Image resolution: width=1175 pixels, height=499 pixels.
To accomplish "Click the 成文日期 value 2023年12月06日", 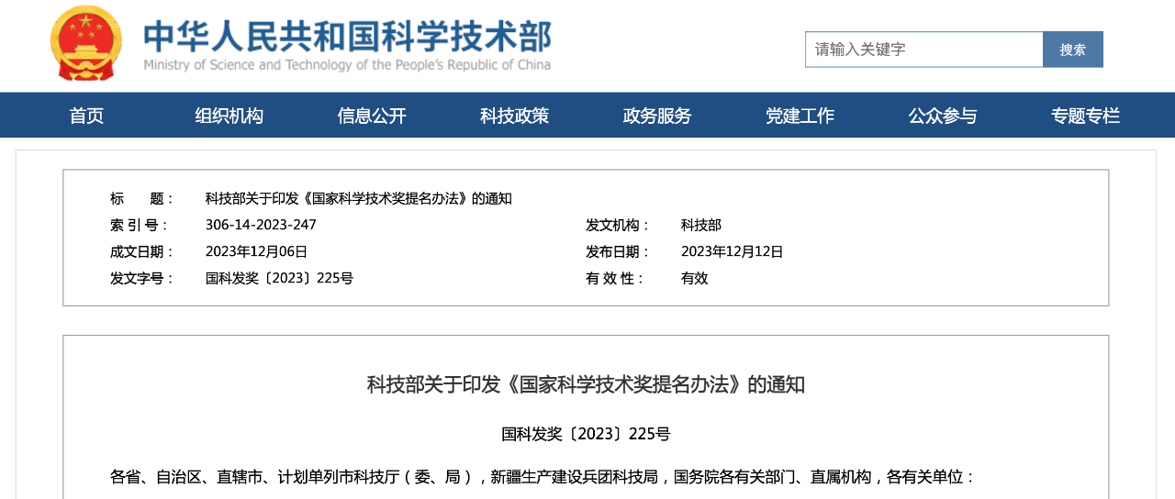I will click(x=256, y=252).
